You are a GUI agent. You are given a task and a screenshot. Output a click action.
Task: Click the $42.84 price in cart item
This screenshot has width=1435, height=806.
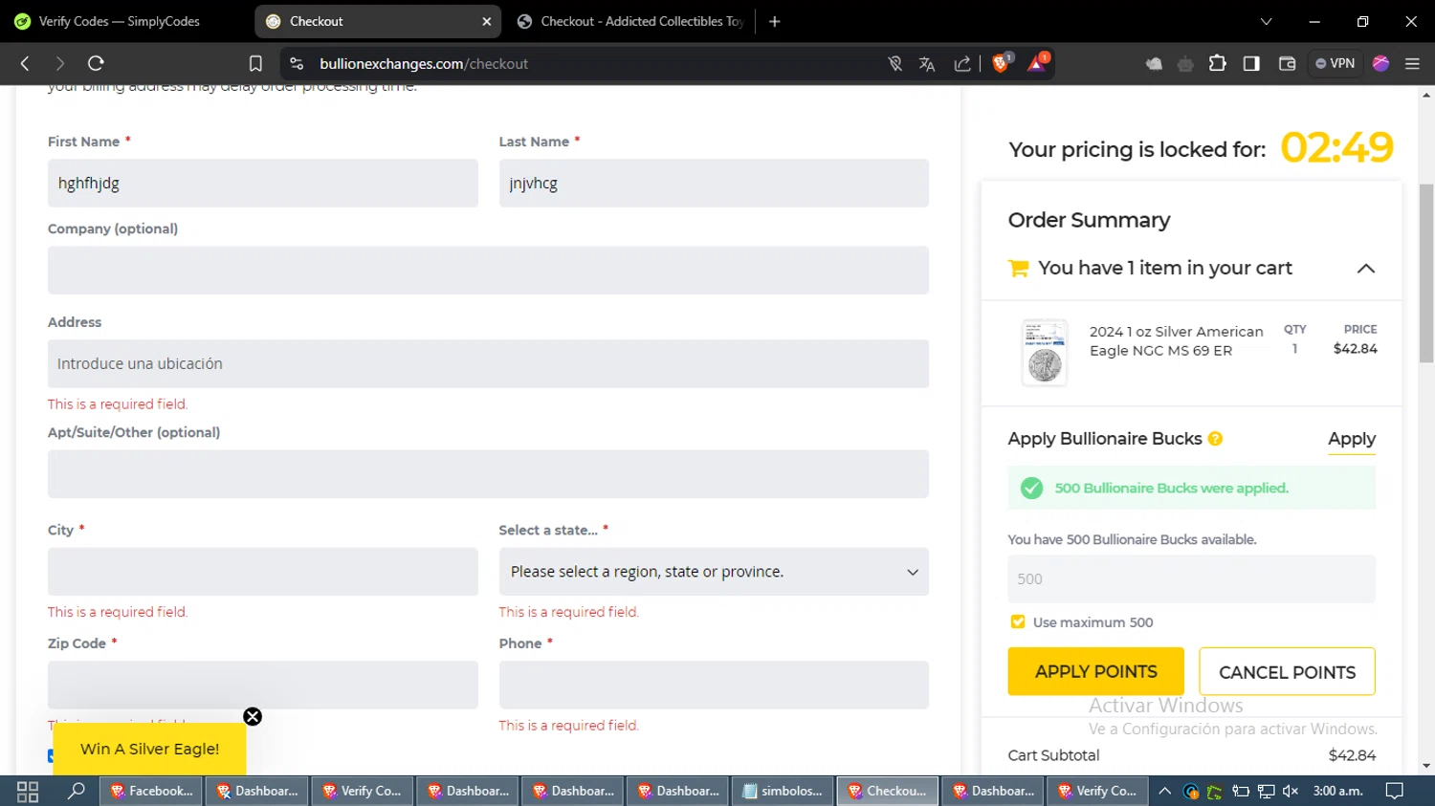(x=1355, y=349)
